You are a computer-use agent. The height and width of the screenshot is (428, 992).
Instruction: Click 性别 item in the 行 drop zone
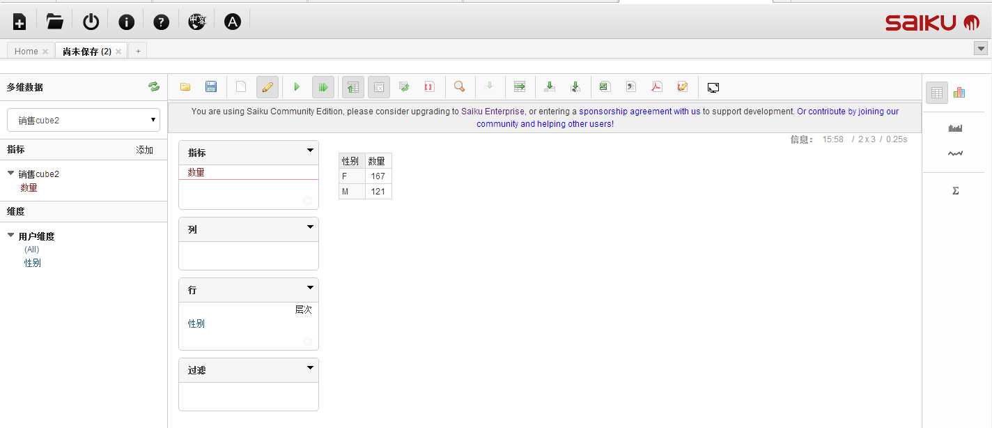196,323
